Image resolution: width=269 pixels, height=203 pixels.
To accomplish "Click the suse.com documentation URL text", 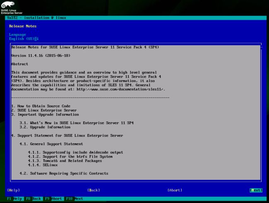I will [121, 89].
